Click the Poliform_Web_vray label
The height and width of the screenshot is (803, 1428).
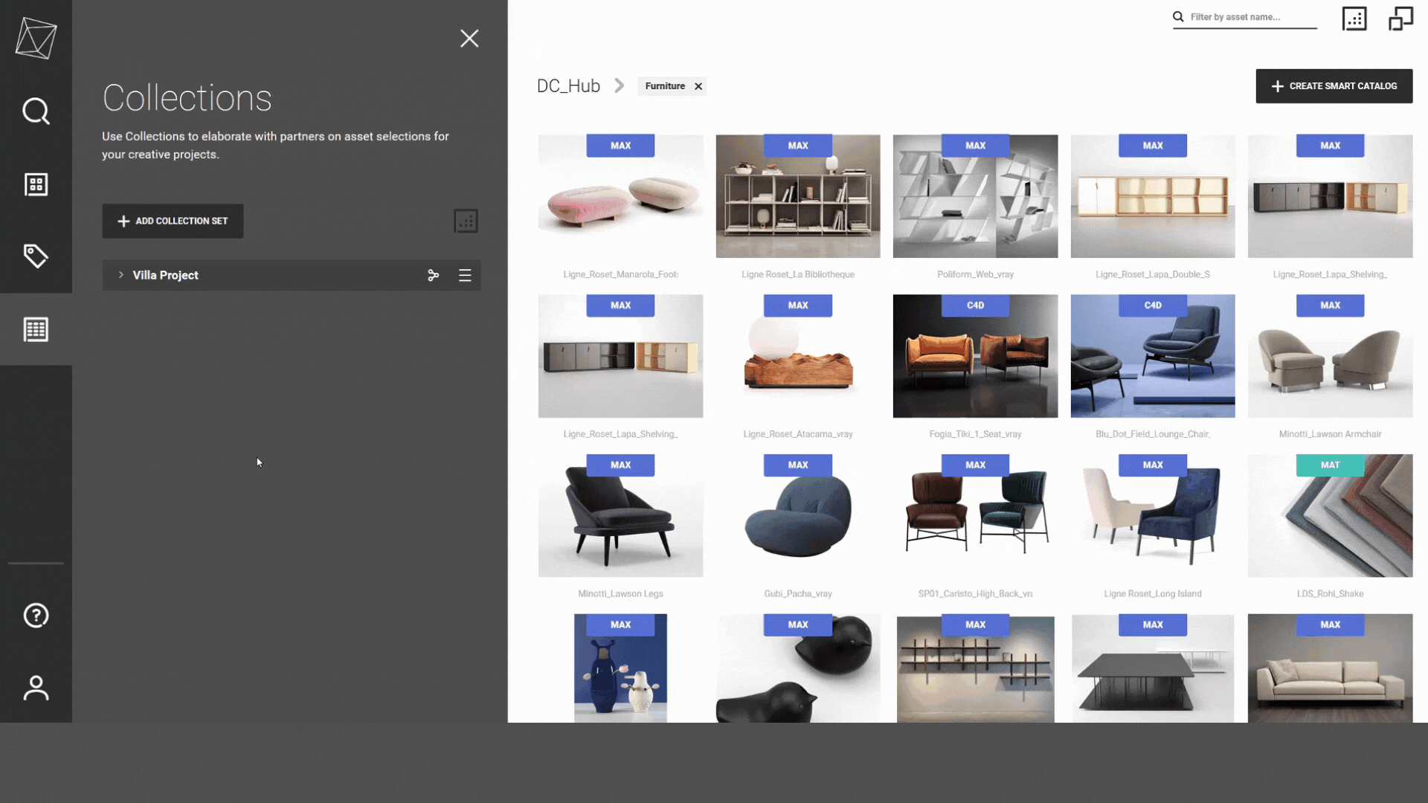pyautogui.click(x=975, y=274)
